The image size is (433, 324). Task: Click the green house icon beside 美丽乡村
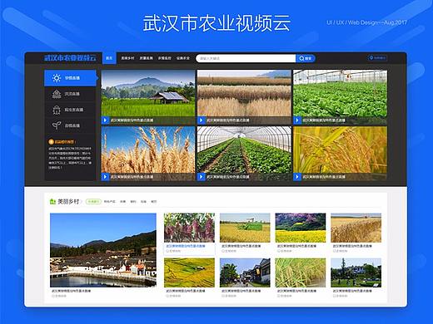coord(52,202)
